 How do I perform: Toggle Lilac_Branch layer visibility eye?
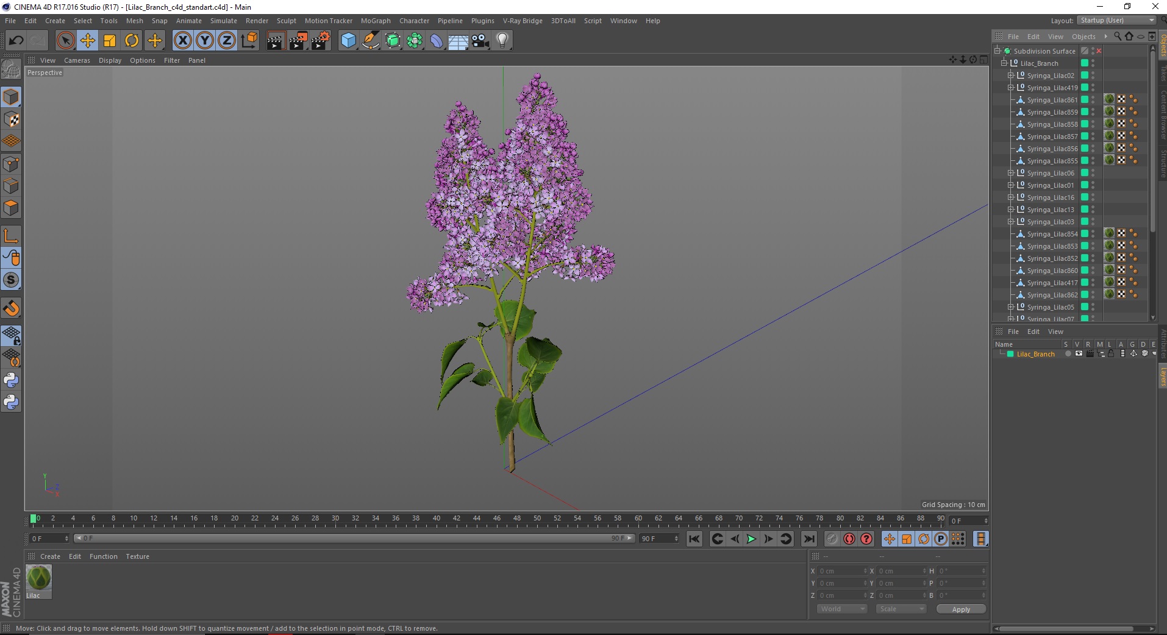point(1079,354)
